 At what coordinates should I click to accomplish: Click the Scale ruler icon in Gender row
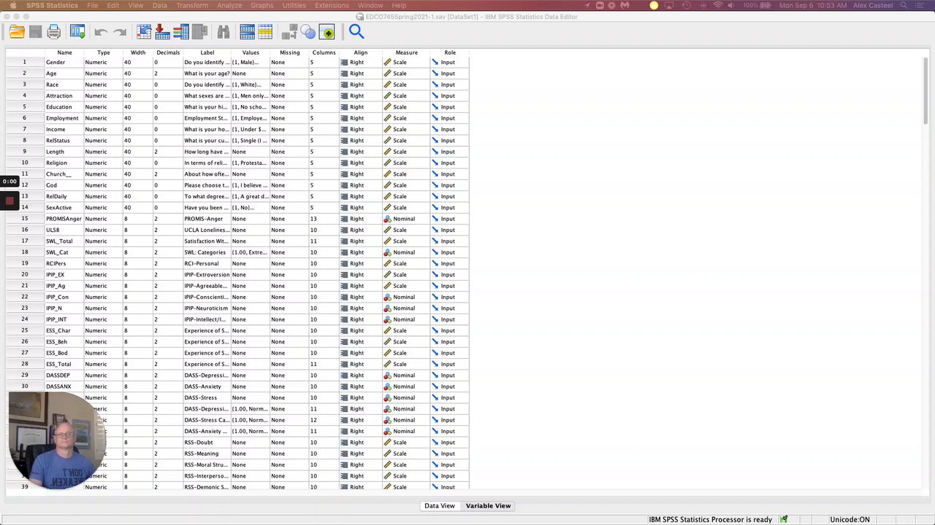pos(388,62)
